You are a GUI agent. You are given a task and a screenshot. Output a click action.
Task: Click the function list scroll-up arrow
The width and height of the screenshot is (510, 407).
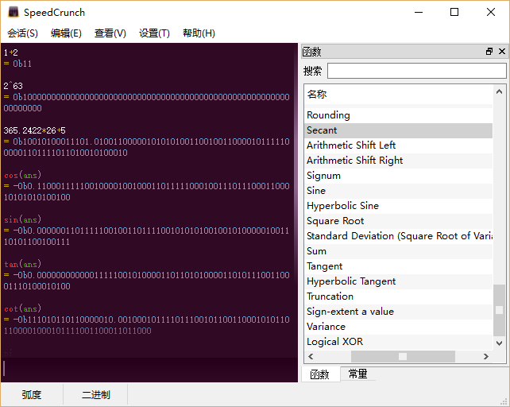(x=499, y=114)
